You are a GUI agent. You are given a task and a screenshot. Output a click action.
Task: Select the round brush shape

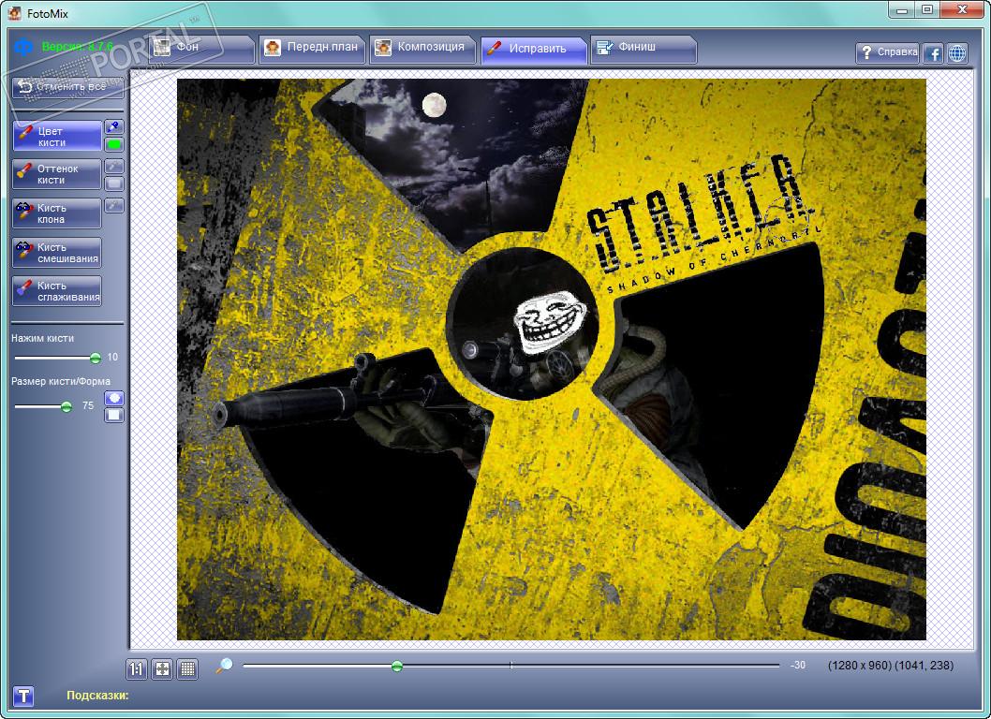click(113, 398)
